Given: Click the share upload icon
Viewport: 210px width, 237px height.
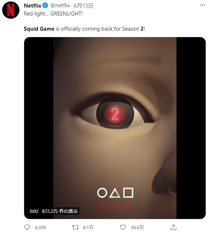Looking at the screenshot, I should point(173,227).
